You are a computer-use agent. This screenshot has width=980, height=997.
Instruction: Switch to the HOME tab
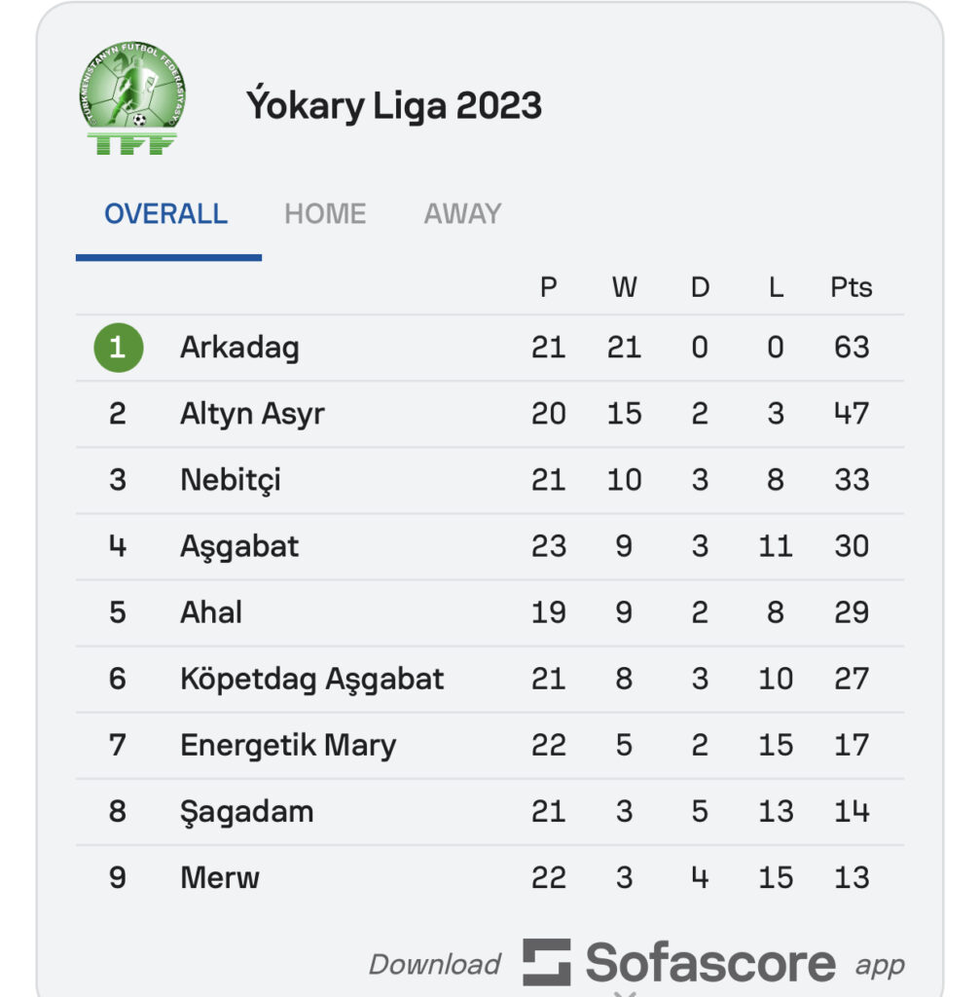325,214
